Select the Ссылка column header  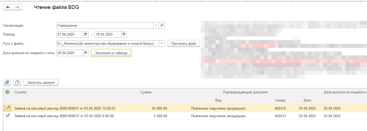(x=75, y=96)
